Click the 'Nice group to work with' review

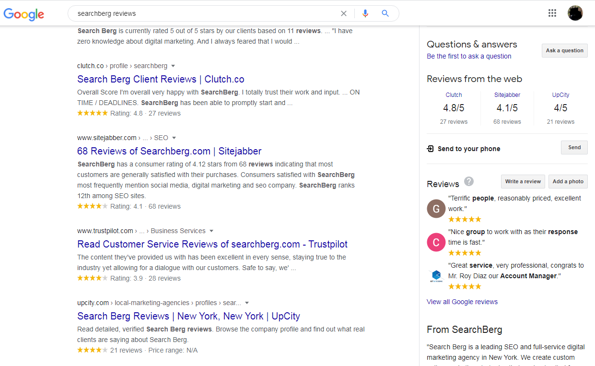tap(513, 237)
